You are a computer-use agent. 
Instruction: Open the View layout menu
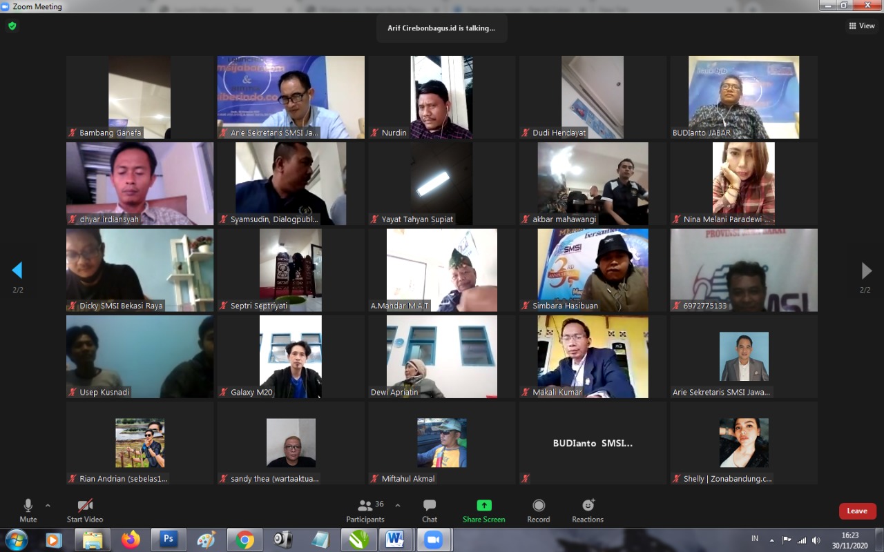tap(862, 26)
